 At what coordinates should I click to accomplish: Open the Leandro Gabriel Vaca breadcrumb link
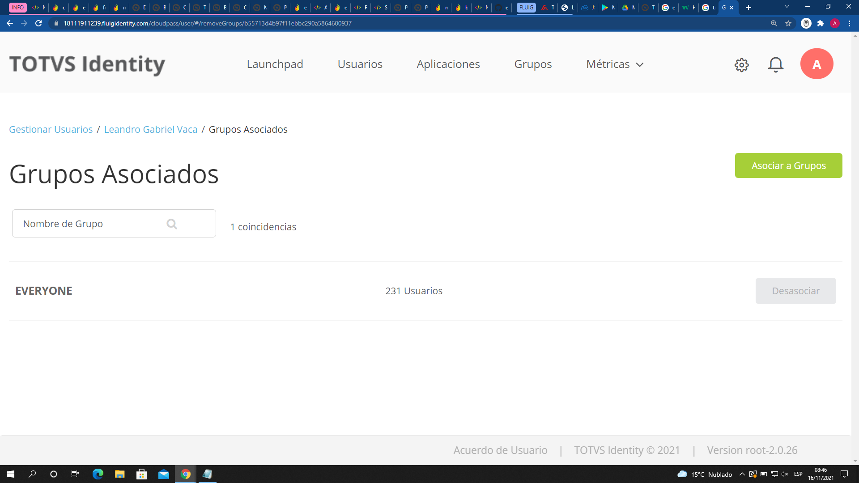pos(151,129)
